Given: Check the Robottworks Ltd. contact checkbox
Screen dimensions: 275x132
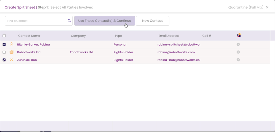Looking at the screenshot, I should [x=4, y=52].
